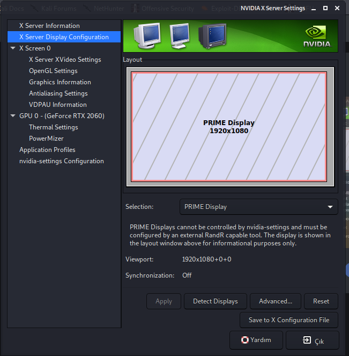Show VDPAU Information

click(57, 105)
